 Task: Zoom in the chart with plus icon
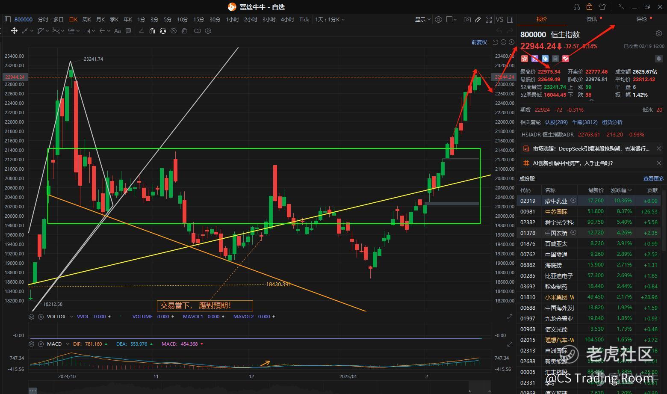point(511,42)
